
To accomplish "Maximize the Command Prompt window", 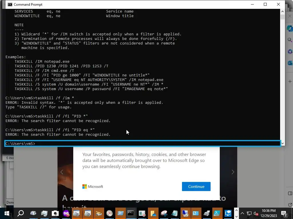I will [x=265, y=4].
